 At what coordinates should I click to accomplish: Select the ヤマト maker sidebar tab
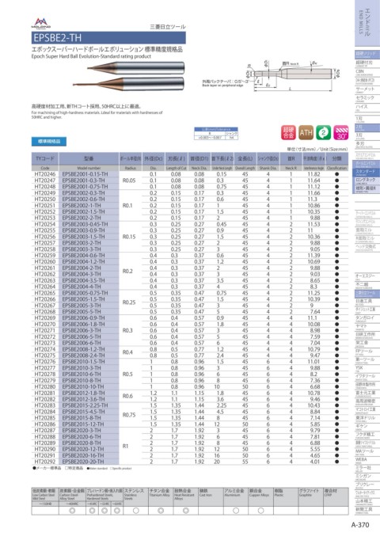point(367,326)
